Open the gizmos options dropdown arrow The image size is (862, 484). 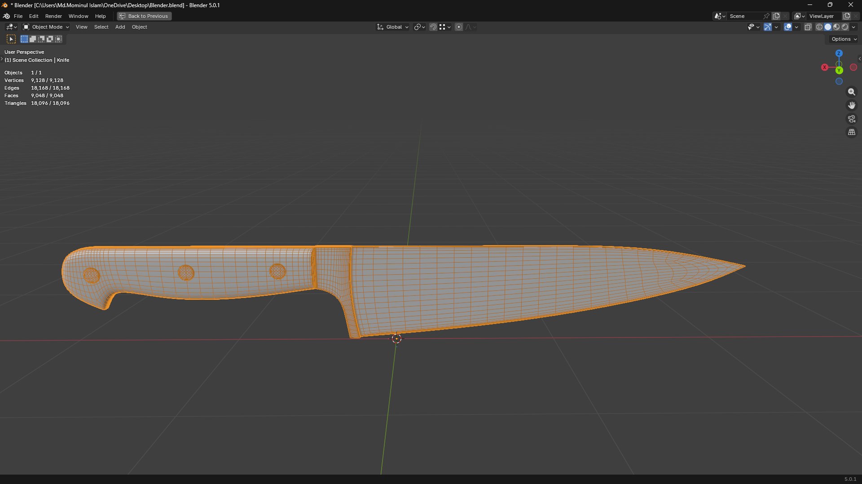776,27
